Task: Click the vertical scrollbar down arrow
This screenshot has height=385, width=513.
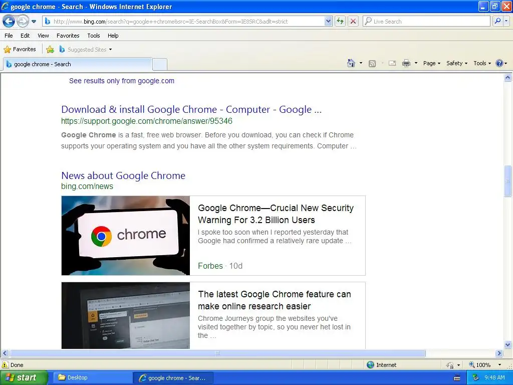Action: (x=508, y=344)
